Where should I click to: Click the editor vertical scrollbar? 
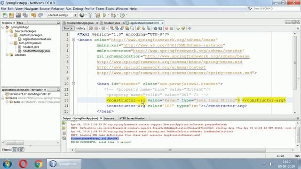[x=295, y=62]
